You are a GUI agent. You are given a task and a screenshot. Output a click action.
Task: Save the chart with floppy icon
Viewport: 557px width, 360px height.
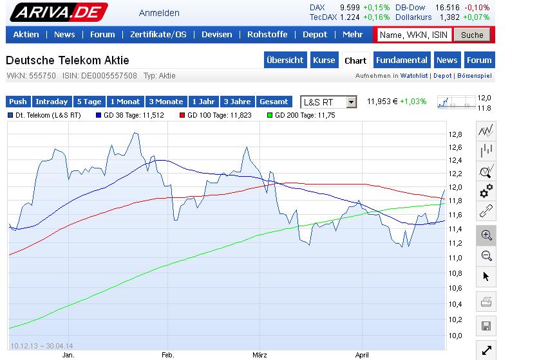pyautogui.click(x=486, y=325)
